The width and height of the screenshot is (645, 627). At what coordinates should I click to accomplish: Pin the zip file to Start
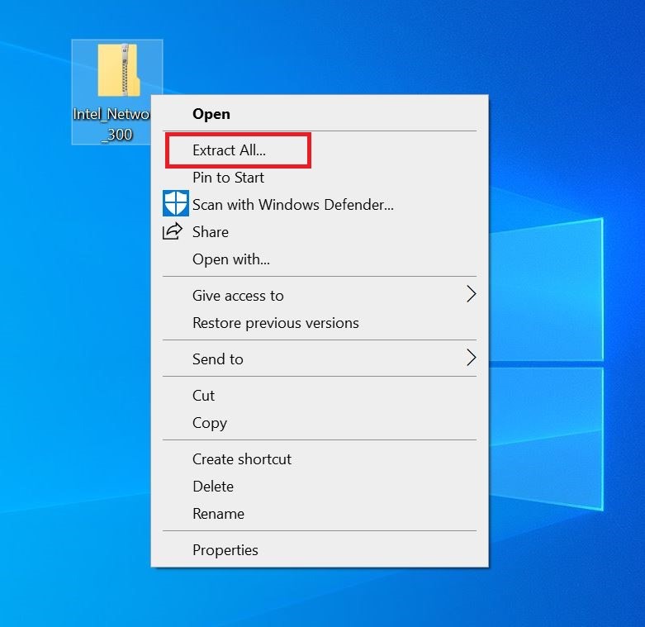(x=228, y=178)
